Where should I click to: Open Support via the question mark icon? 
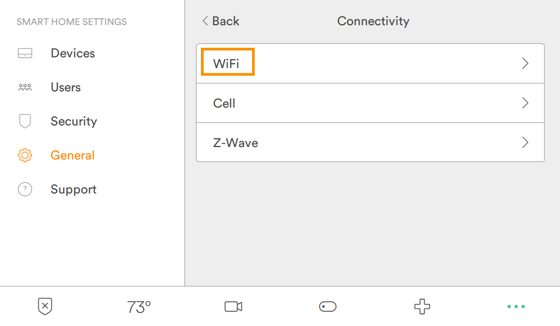25,189
